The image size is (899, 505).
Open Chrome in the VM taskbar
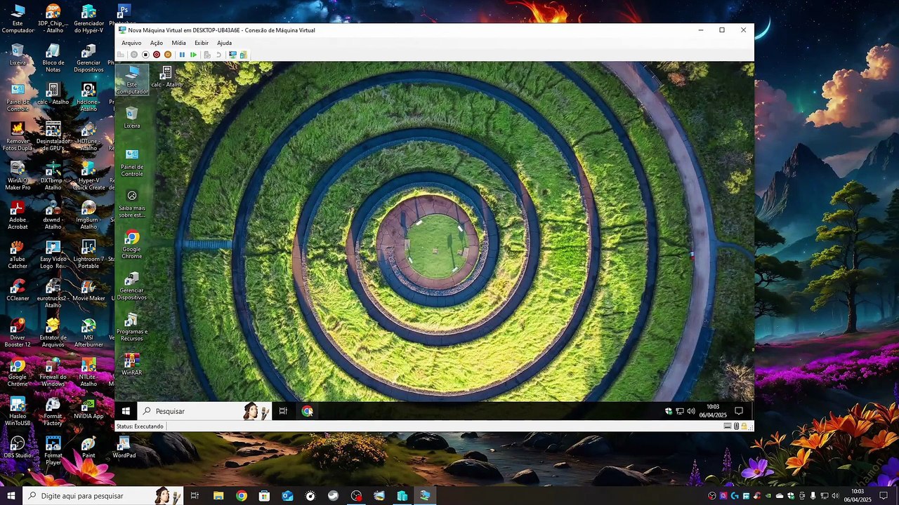pyautogui.click(x=307, y=411)
